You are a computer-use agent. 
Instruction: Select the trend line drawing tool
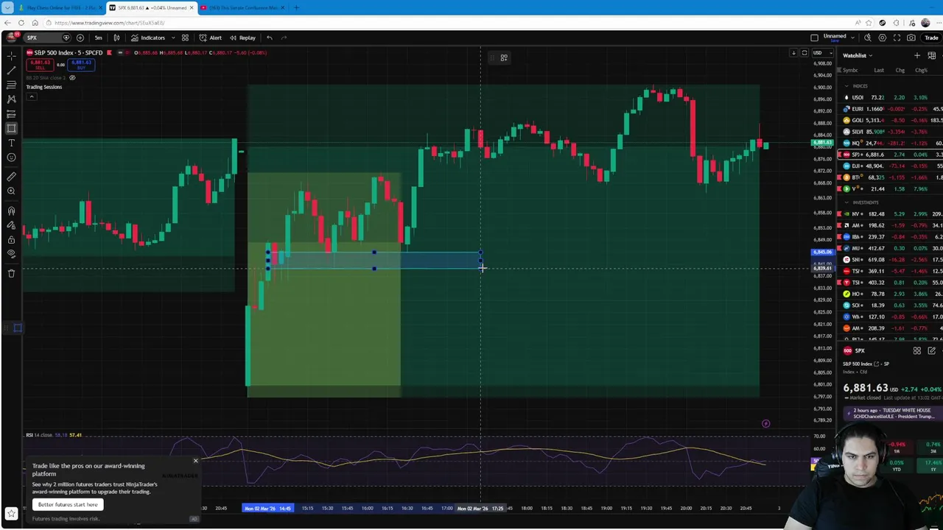tap(11, 71)
